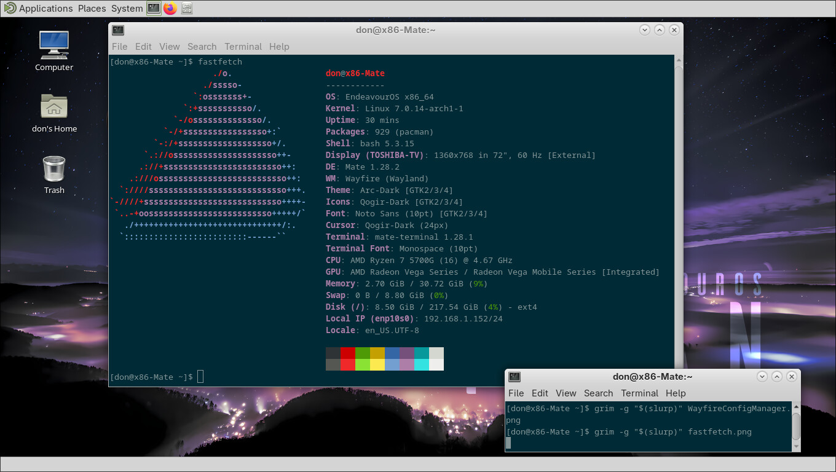836x472 pixels.
Task: Click the 'OS: EndeavourOS x86_64' line
Action: tap(380, 97)
